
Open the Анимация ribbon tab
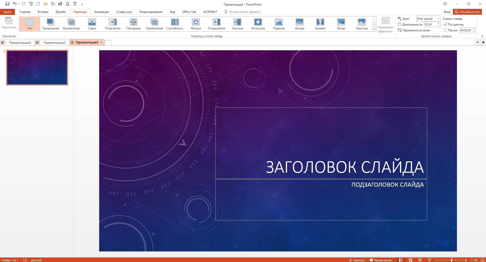[102, 12]
